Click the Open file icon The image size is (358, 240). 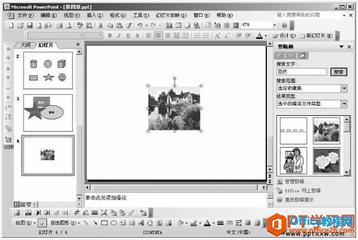[x=20, y=25]
